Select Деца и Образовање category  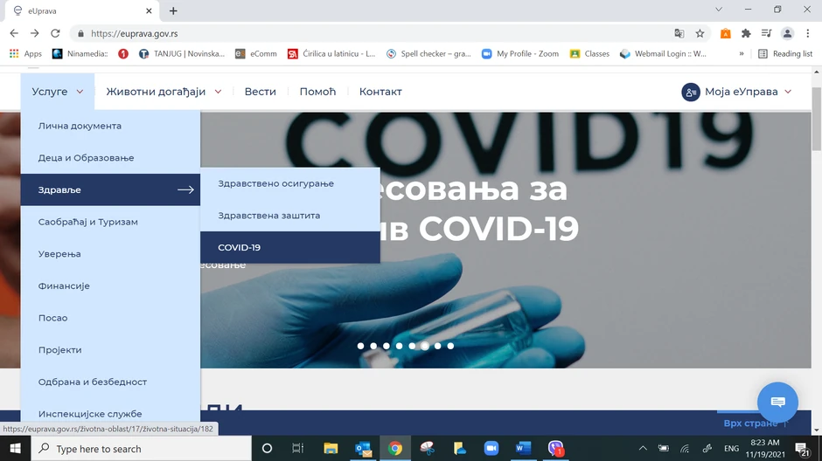pyautogui.click(x=110, y=158)
